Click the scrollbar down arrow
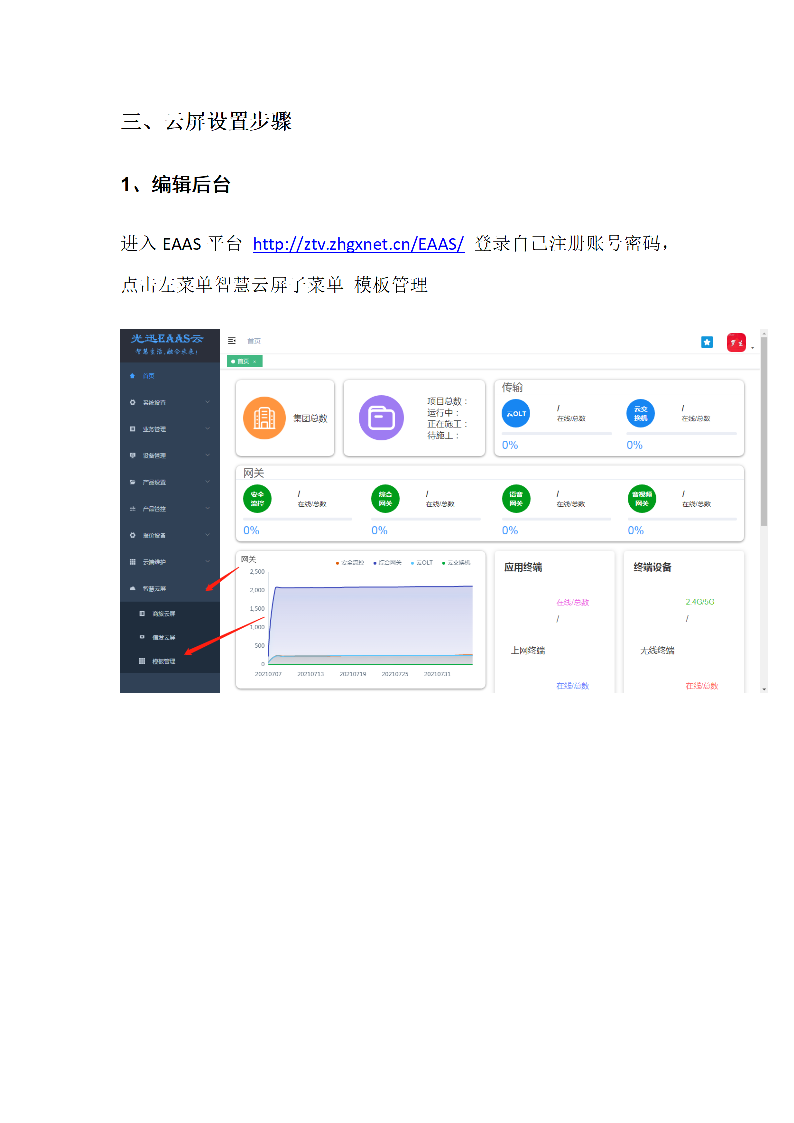The width and height of the screenshot is (794, 1123). point(764,689)
